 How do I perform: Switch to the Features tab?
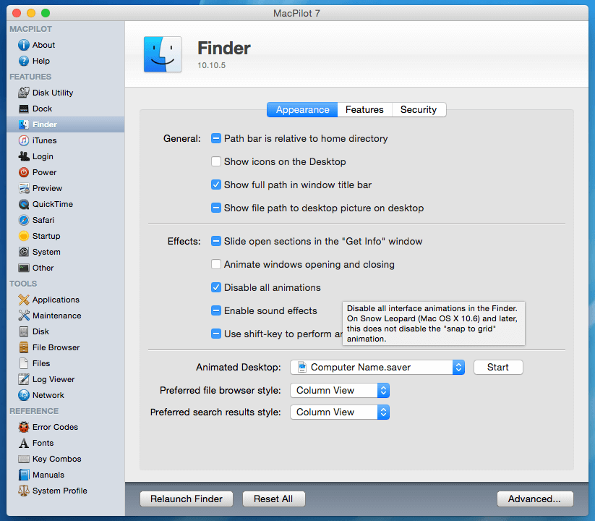click(x=364, y=110)
